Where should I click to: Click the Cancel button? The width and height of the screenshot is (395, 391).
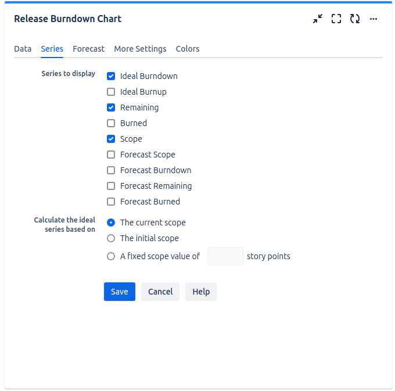[160, 292]
